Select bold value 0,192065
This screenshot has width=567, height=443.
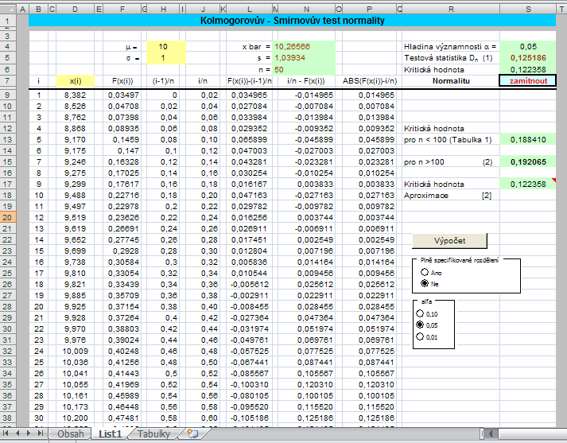pos(528,162)
